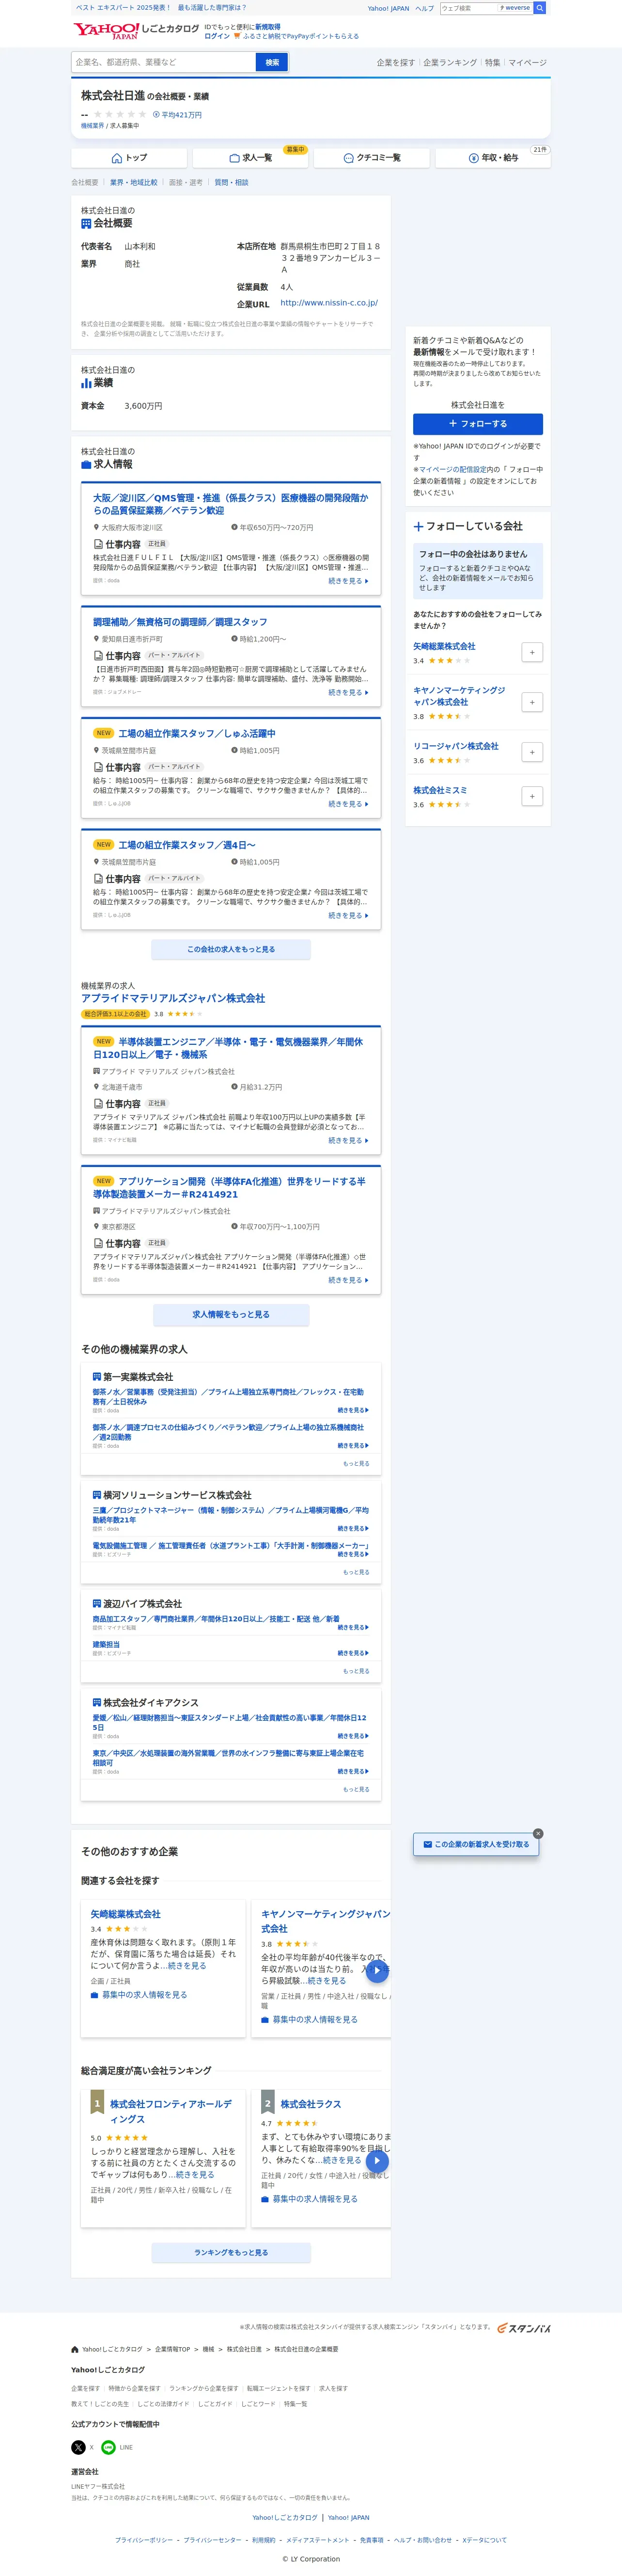The width and height of the screenshot is (622, 2576).
Task: Open アプリケーション開発 R2414921 job listing
Action: 231,1187
